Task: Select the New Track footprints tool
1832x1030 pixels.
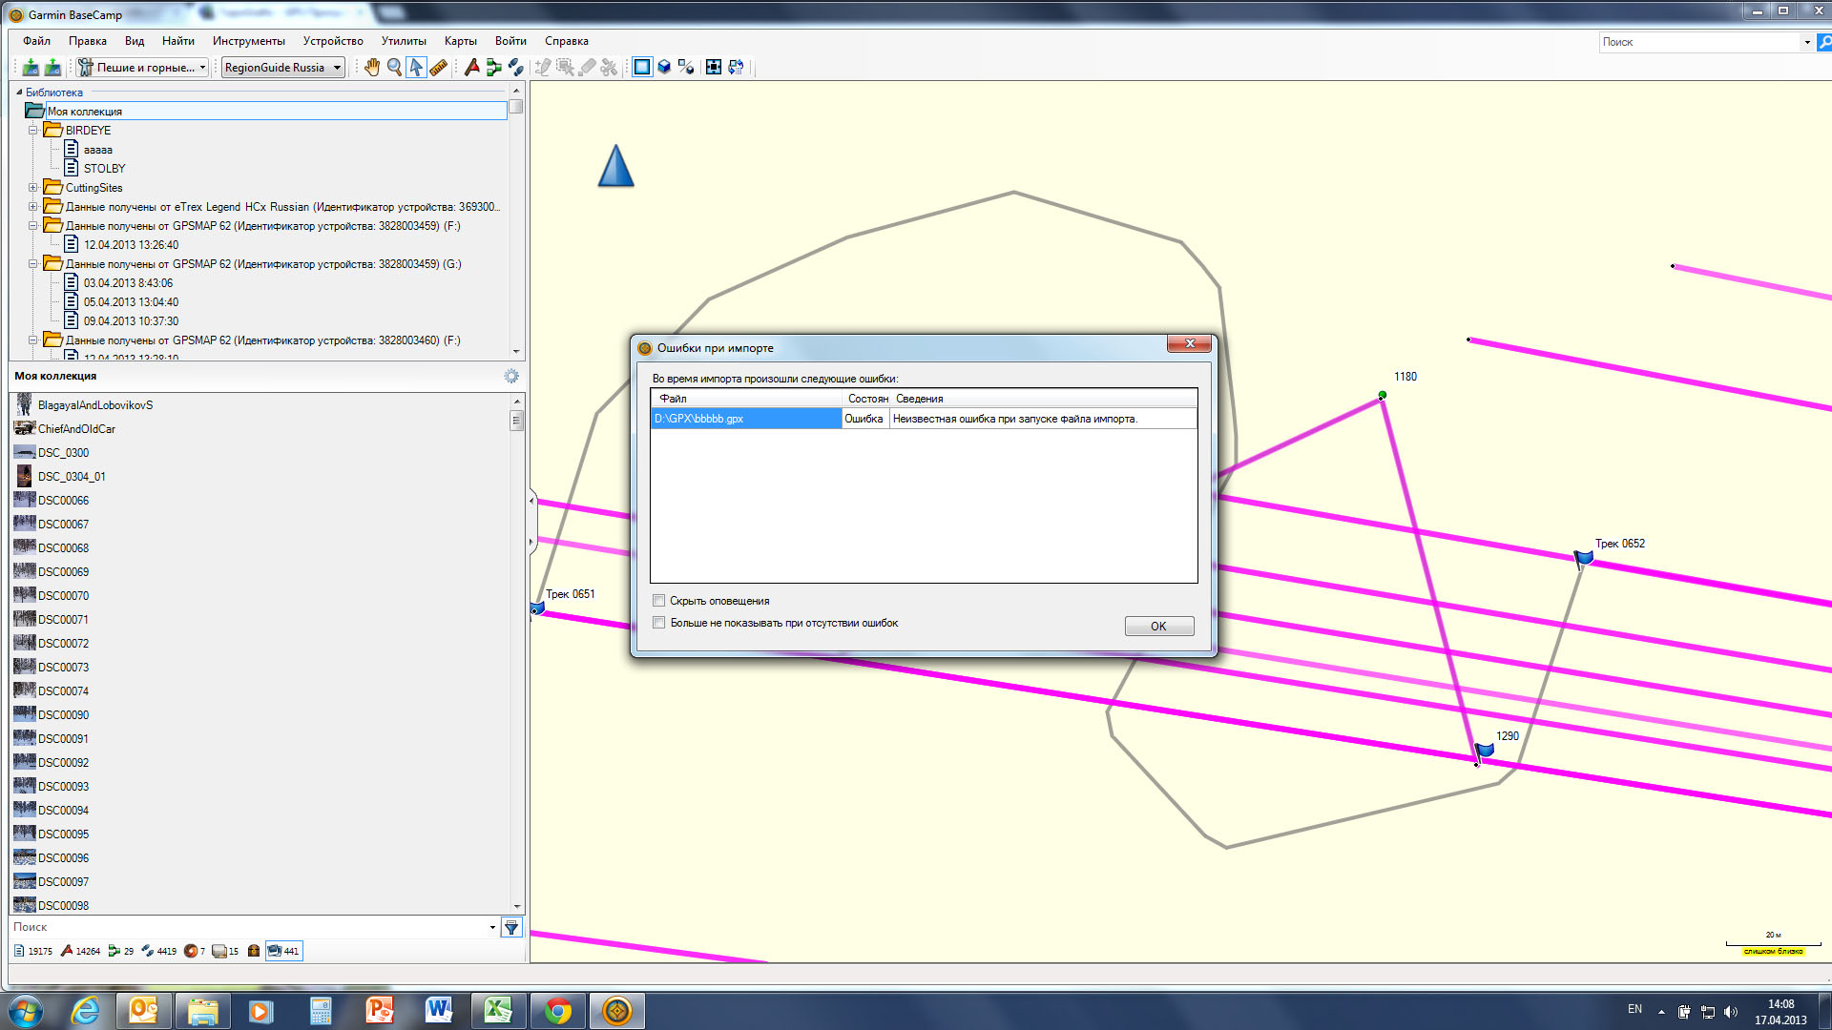Action: (x=516, y=67)
